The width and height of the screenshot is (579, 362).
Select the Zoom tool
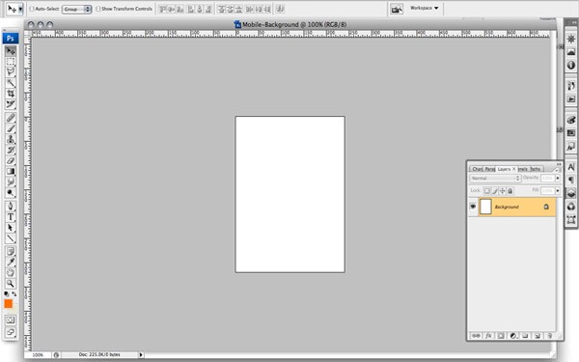[x=11, y=284]
